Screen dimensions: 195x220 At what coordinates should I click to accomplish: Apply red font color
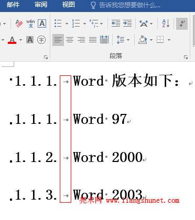12,40
